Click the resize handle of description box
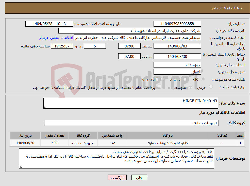250x186 pixels. (45, 107)
